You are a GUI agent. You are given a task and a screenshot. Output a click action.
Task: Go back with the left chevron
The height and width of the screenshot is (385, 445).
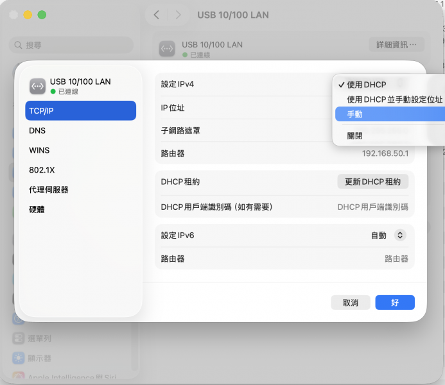click(157, 15)
